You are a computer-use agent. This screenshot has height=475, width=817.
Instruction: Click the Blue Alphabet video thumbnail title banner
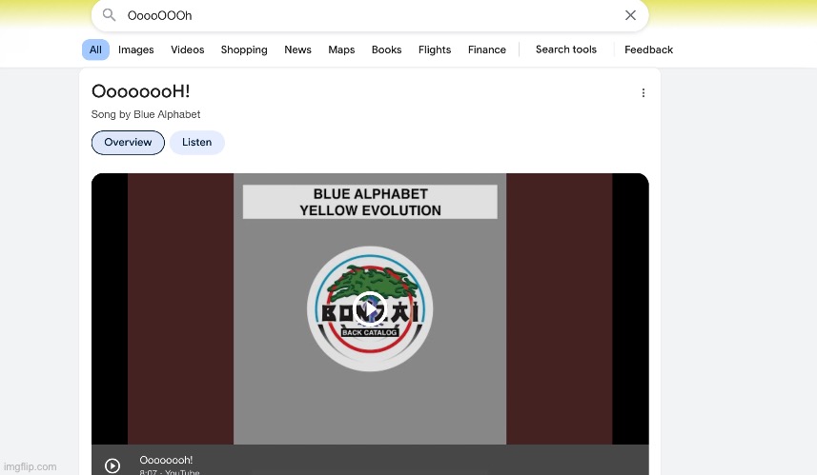pos(370,202)
